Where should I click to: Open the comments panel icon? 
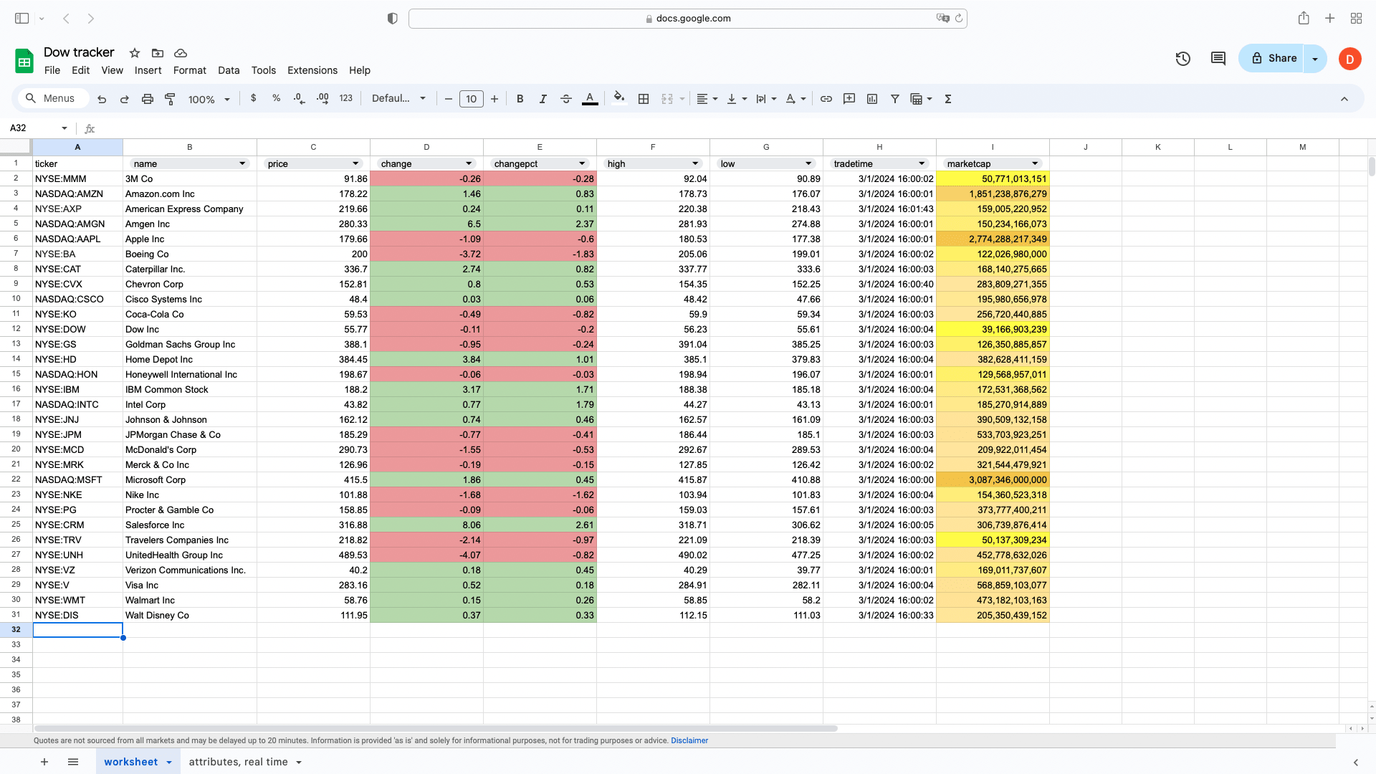coord(1218,59)
